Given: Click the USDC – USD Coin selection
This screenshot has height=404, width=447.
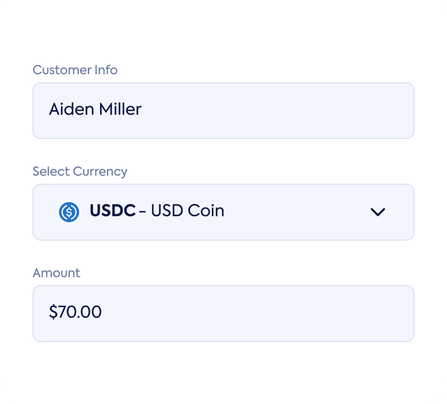Looking at the screenshot, I should coord(156,211).
